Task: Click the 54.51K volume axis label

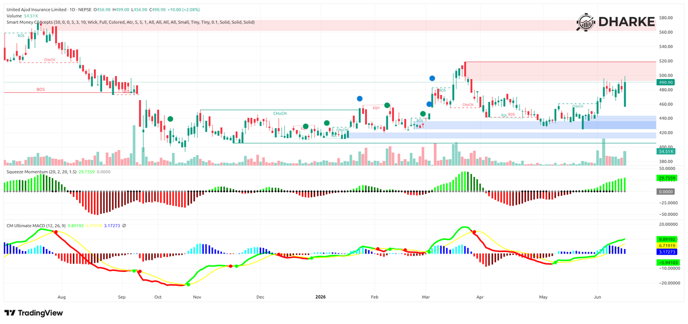Action: (x=666, y=151)
